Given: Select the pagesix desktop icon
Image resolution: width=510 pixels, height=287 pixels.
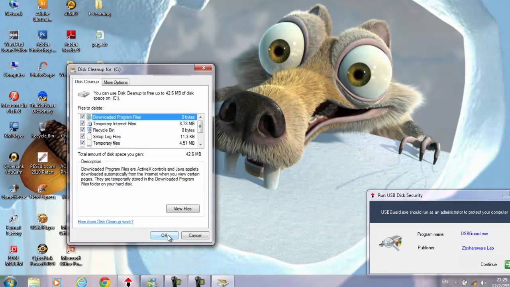Looking at the screenshot, I should [x=99, y=39].
